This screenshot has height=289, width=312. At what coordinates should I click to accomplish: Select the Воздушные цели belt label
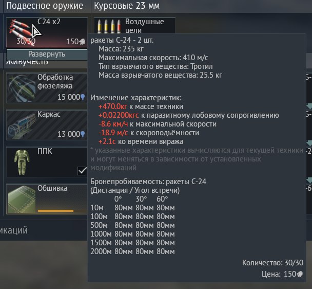tap(145, 26)
